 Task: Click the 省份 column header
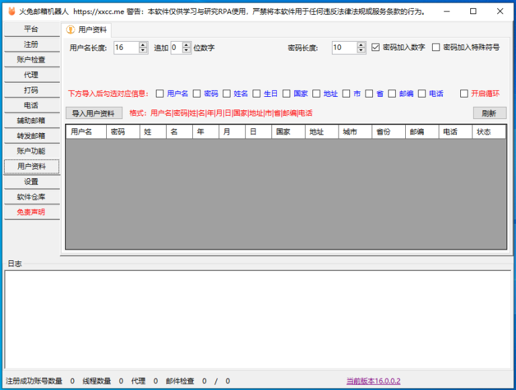click(x=388, y=132)
